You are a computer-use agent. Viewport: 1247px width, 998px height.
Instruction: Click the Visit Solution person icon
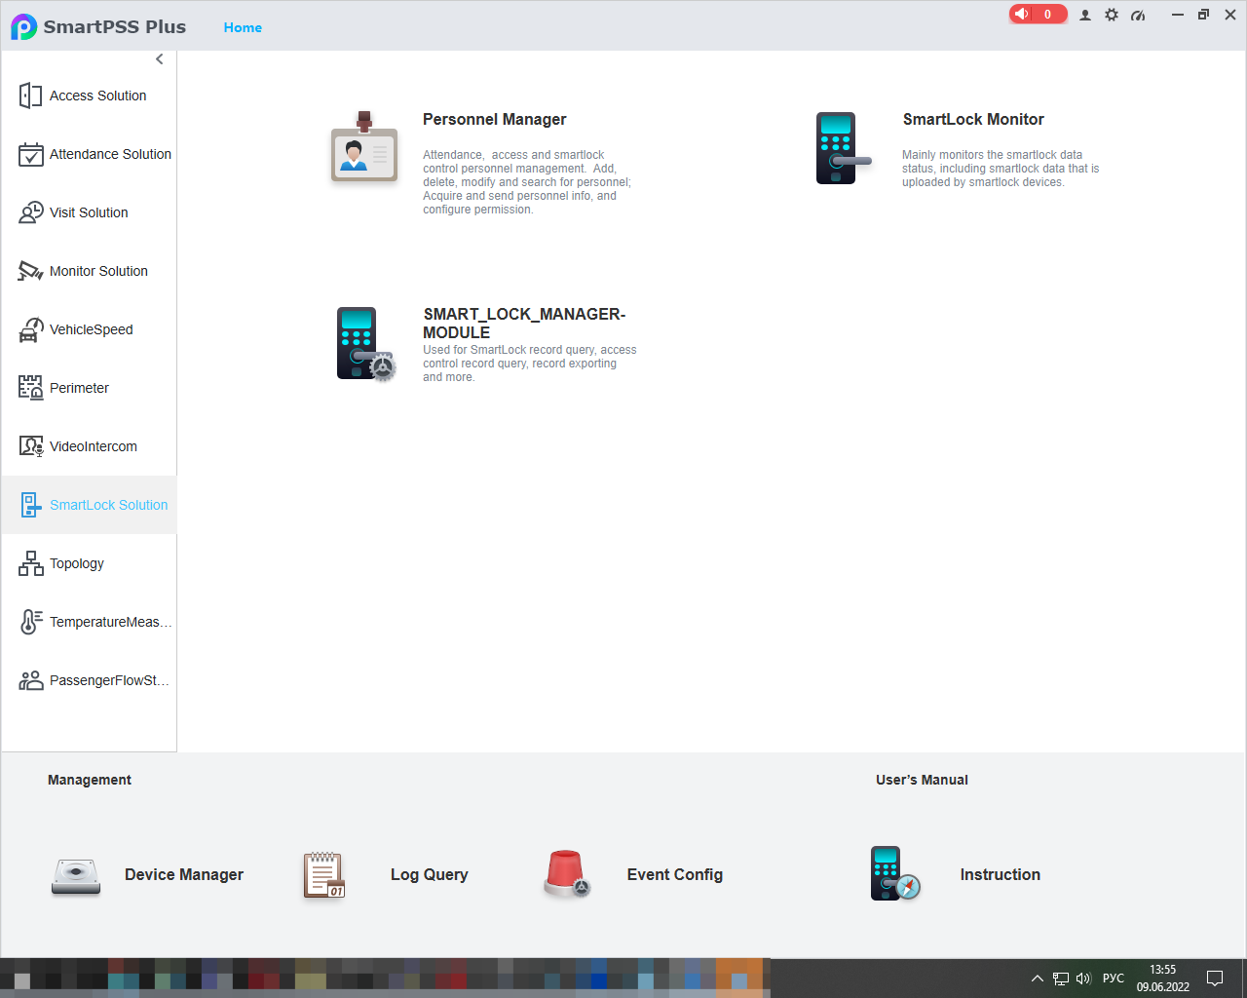(30, 212)
